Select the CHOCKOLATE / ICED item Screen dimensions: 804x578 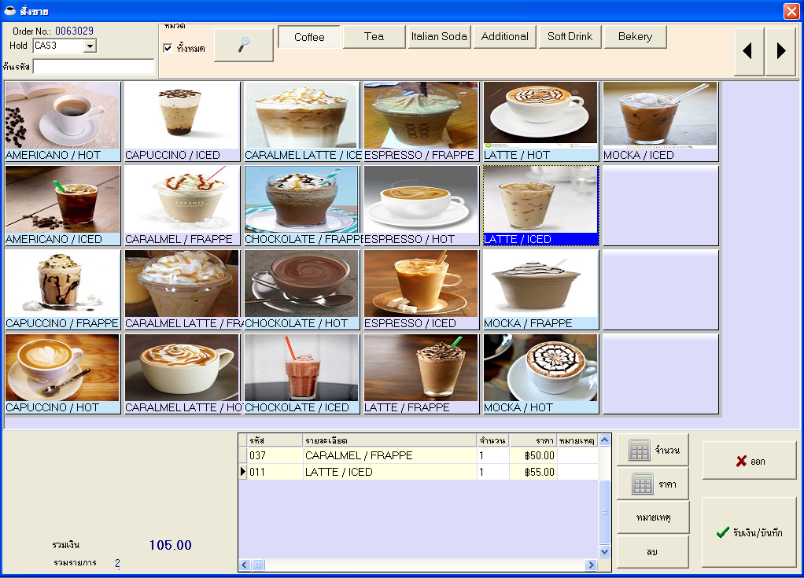(x=302, y=374)
